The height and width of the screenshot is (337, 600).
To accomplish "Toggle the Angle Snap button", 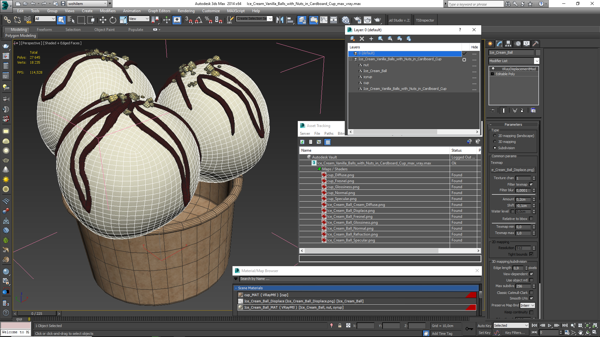I will [x=199, y=20].
